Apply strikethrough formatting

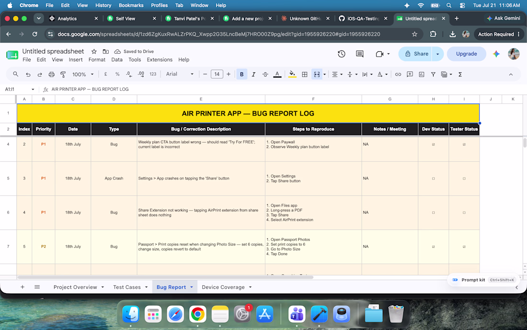[x=265, y=74]
